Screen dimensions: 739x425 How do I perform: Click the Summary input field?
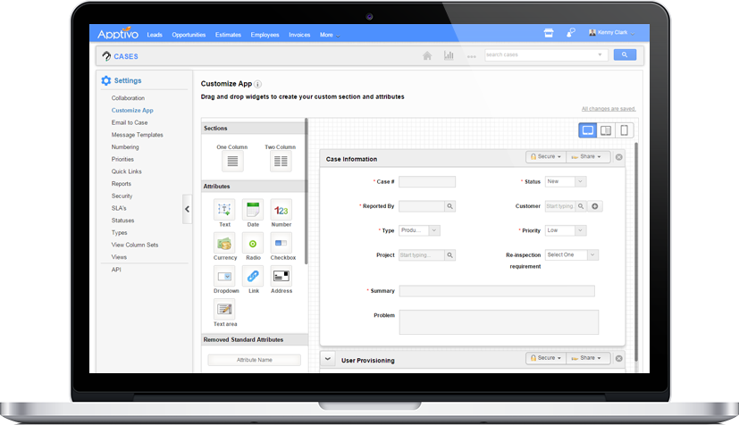(x=496, y=291)
